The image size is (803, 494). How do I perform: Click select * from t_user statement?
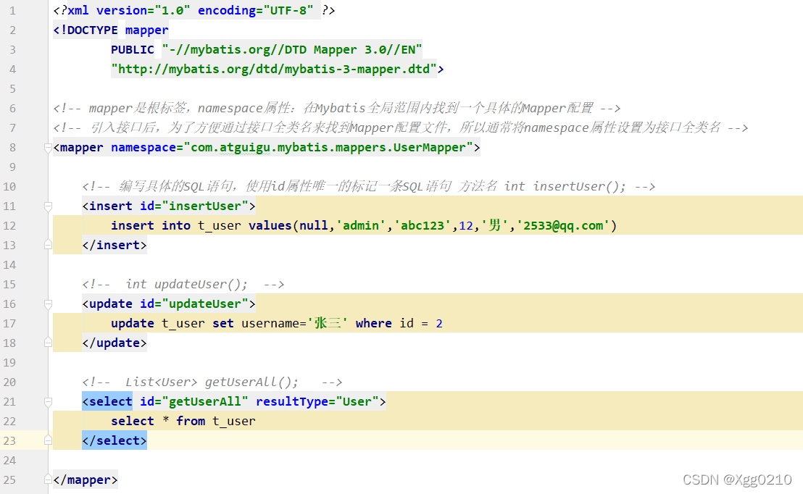pyautogui.click(x=183, y=422)
